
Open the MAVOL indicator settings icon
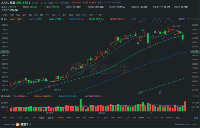pyautogui.click(x=2, y=96)
